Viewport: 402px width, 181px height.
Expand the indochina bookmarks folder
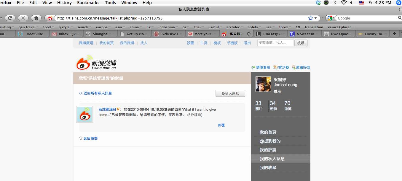168,27
